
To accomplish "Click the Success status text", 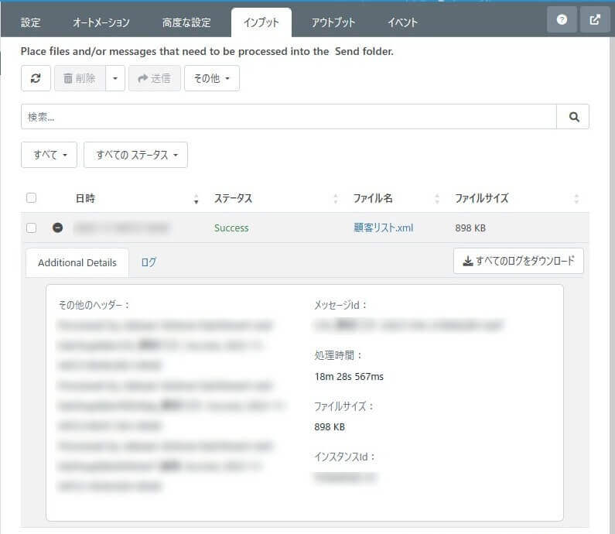I will [x=231, y=228].
